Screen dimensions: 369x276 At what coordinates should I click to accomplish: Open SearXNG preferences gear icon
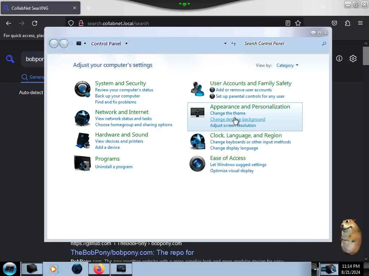[353, 59]
